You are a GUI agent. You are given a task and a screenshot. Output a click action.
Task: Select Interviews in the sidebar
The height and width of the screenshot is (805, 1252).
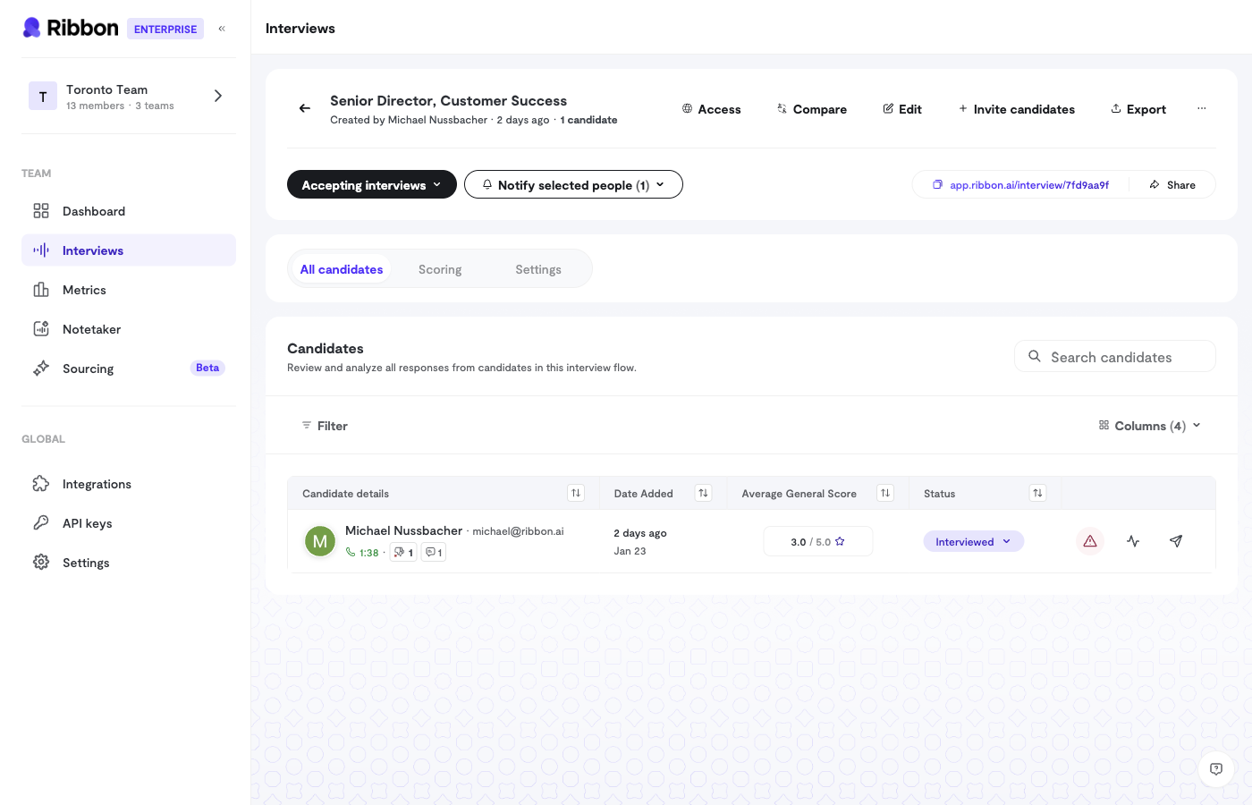[x=129, y=250]
